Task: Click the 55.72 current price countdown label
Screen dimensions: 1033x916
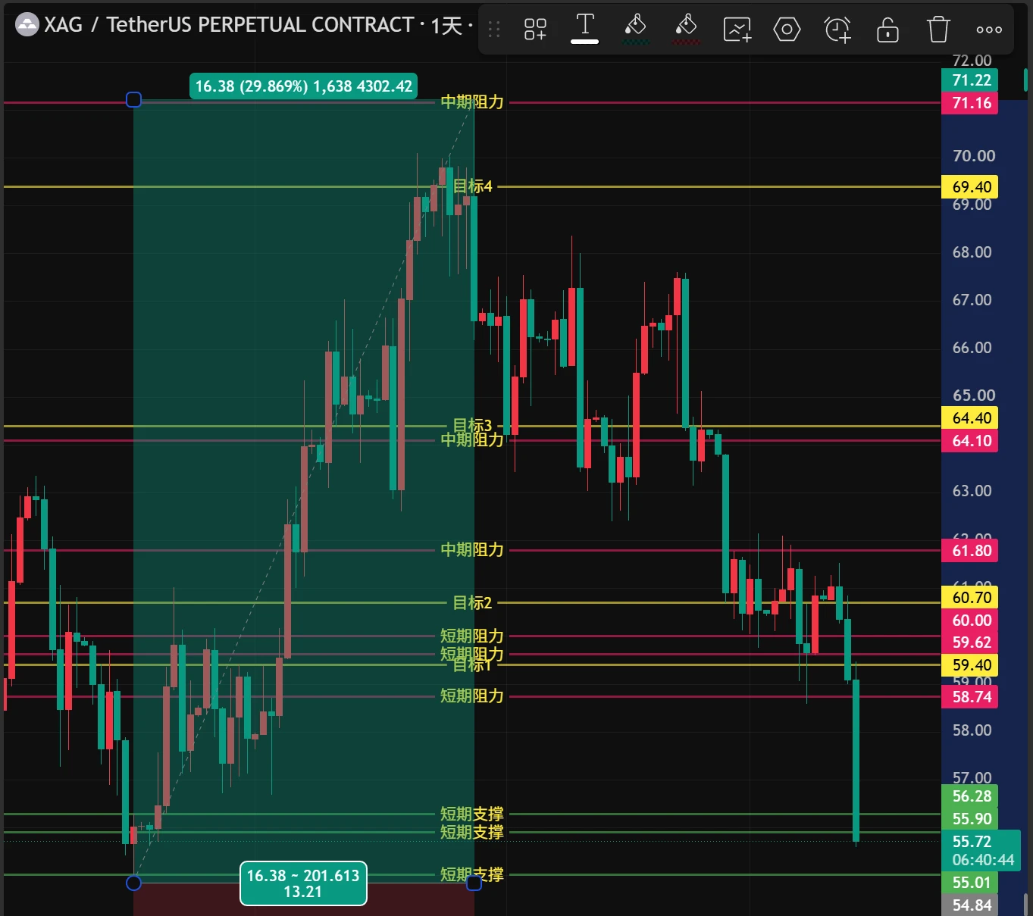Action: coord(981,850)
